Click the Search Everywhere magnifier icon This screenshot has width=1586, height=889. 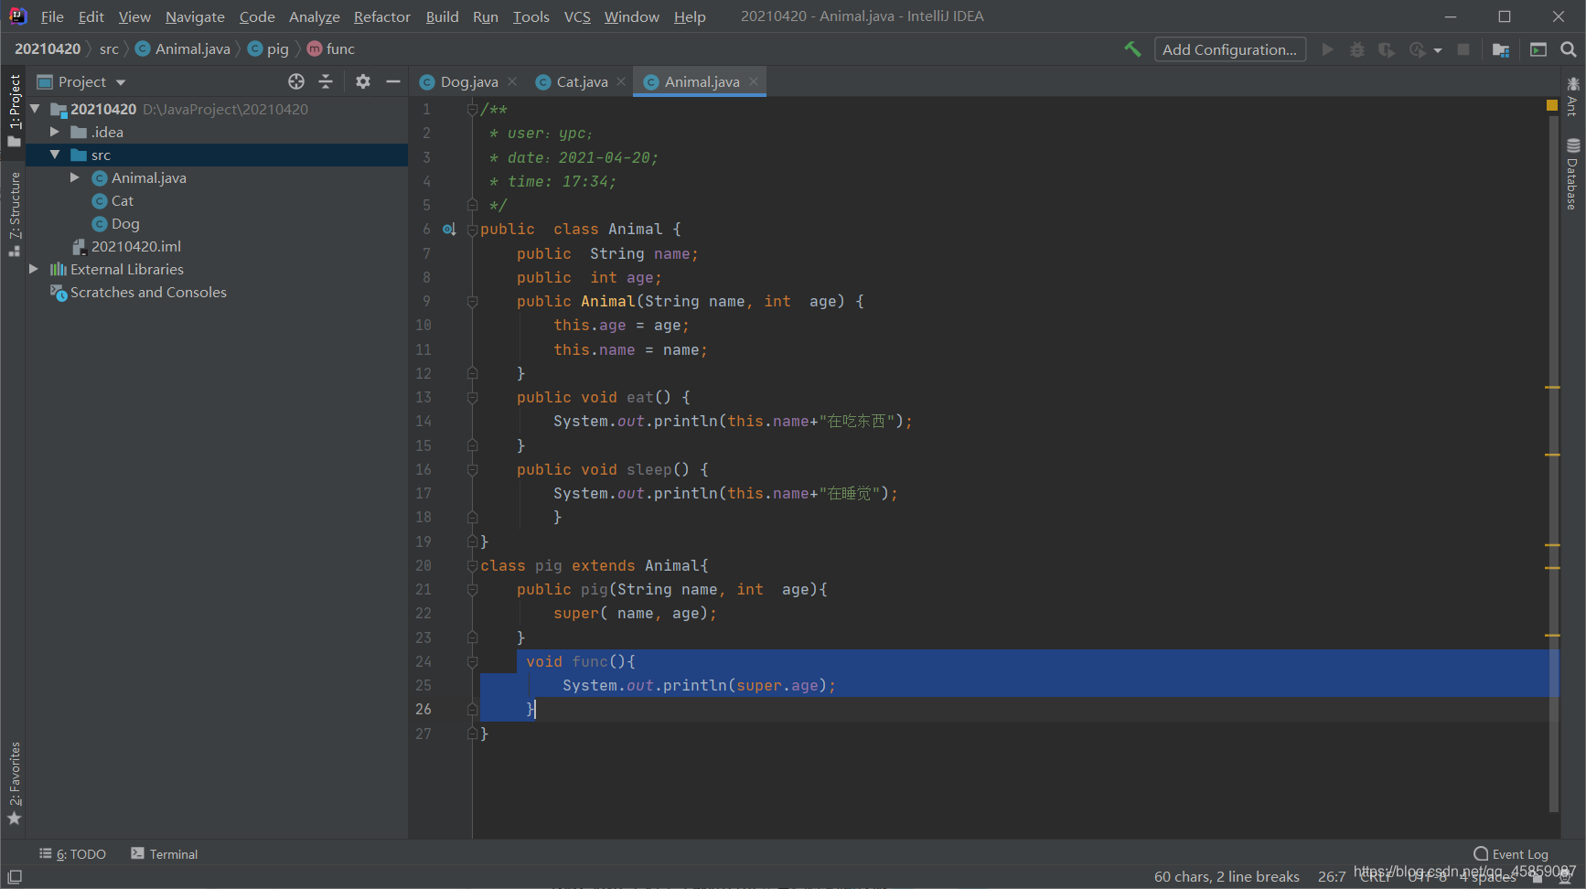click(1569, 49)
